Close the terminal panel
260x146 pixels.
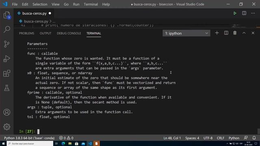point(253,33)
